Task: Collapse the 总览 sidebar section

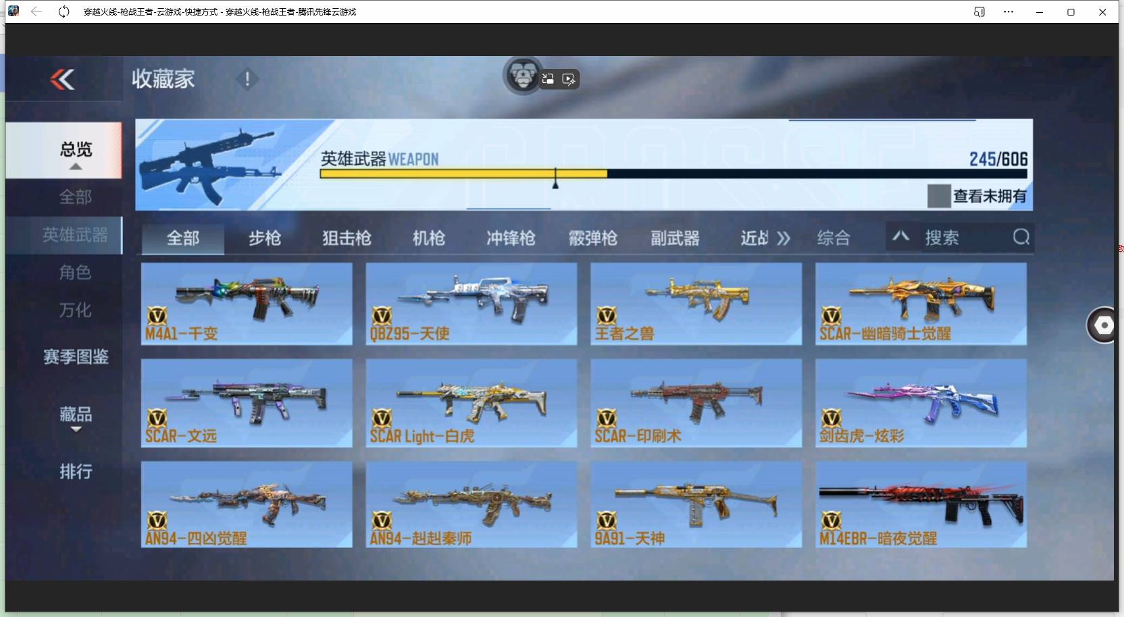Action: coord(76,166)
